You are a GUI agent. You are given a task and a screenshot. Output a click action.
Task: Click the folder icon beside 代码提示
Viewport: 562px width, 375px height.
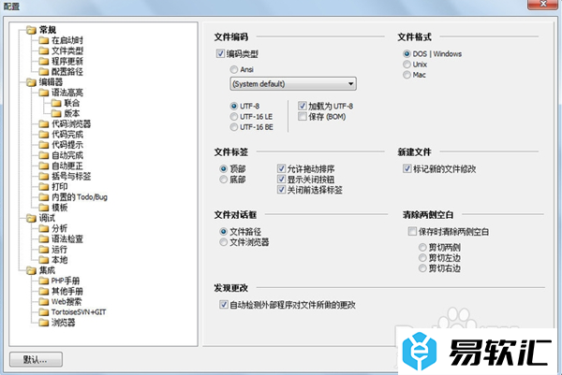pos(44,145)
